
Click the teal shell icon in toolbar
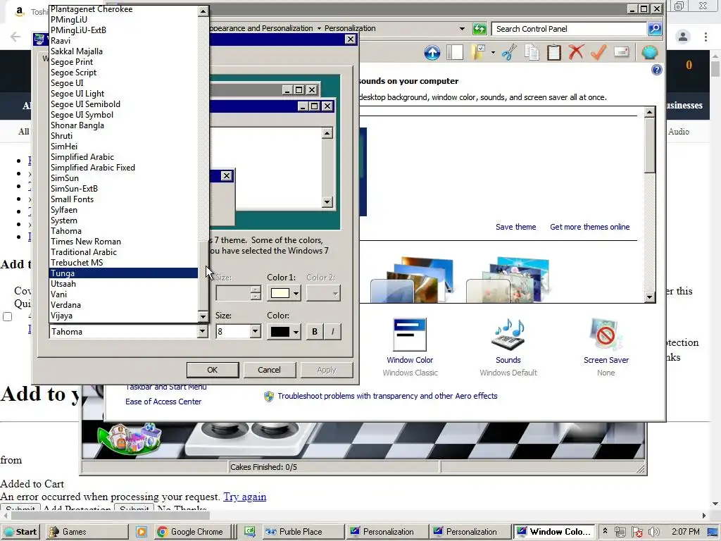tap(649, 52)
